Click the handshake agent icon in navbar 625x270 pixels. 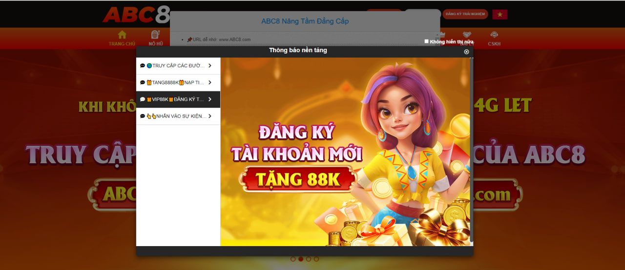(x=467, y=35)
